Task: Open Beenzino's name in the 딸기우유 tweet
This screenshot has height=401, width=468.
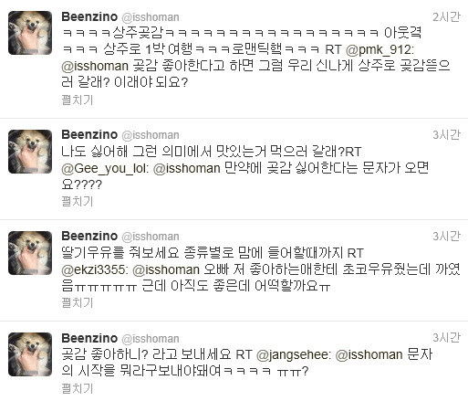Action: pos(89,236)
